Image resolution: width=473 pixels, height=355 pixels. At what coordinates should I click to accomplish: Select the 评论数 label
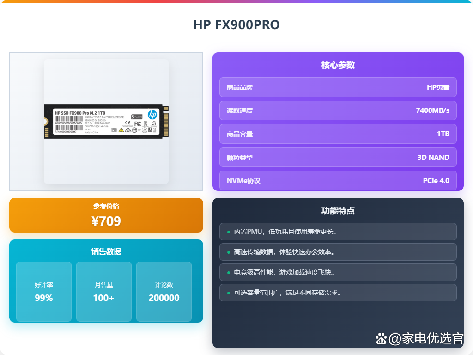coord(164,285)
